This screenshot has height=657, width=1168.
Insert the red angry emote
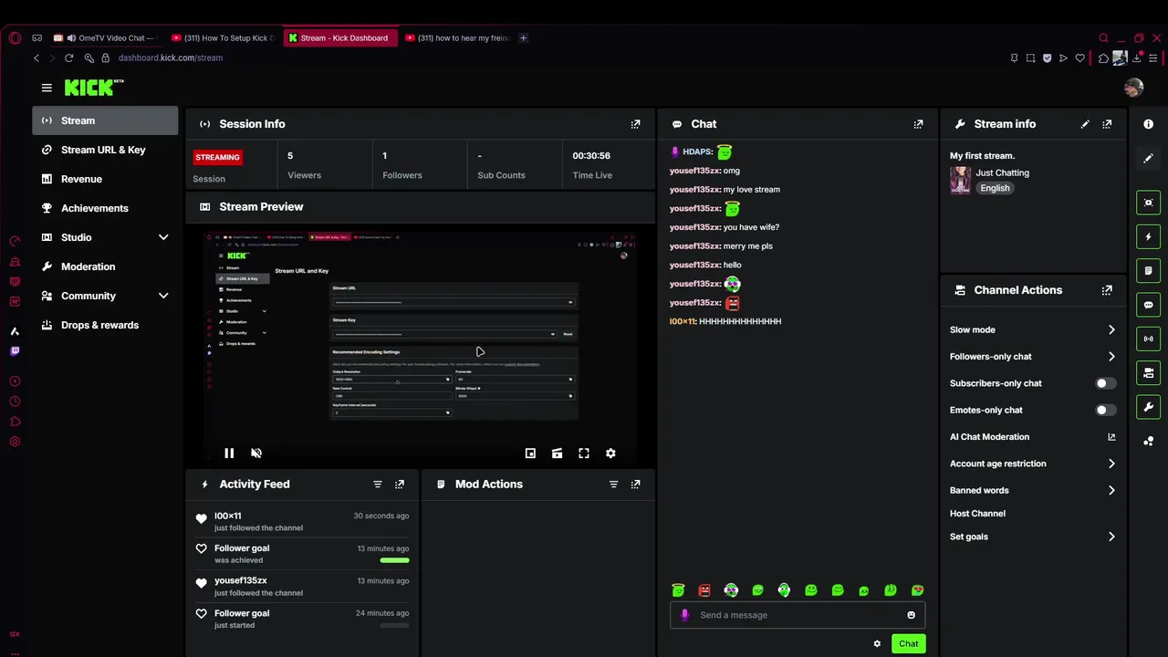coord(704,590)
